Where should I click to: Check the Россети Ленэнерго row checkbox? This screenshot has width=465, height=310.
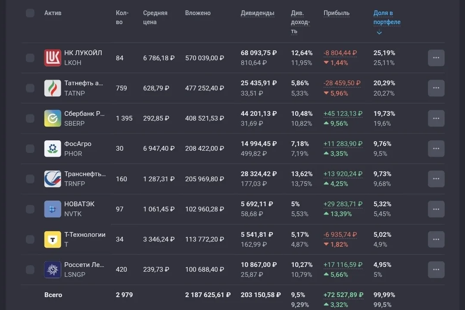(30, 270)
